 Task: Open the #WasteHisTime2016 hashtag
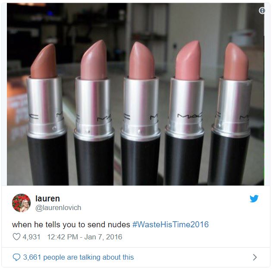click(x=170, y=224)
